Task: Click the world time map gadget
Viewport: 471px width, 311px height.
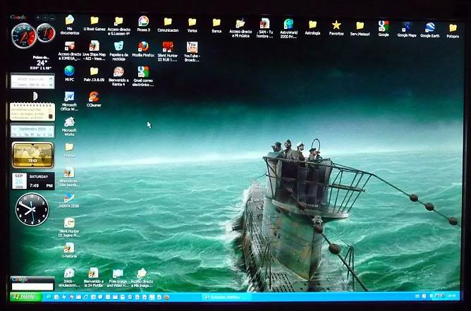Action: click(x=32, y=155)
